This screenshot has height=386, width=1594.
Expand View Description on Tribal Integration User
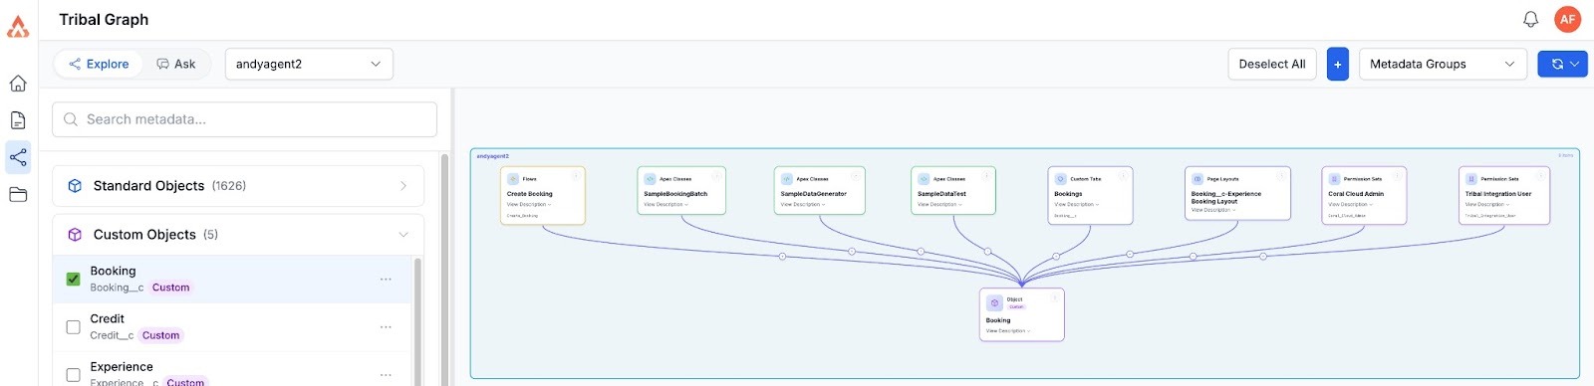click(x=1487, y=204)
